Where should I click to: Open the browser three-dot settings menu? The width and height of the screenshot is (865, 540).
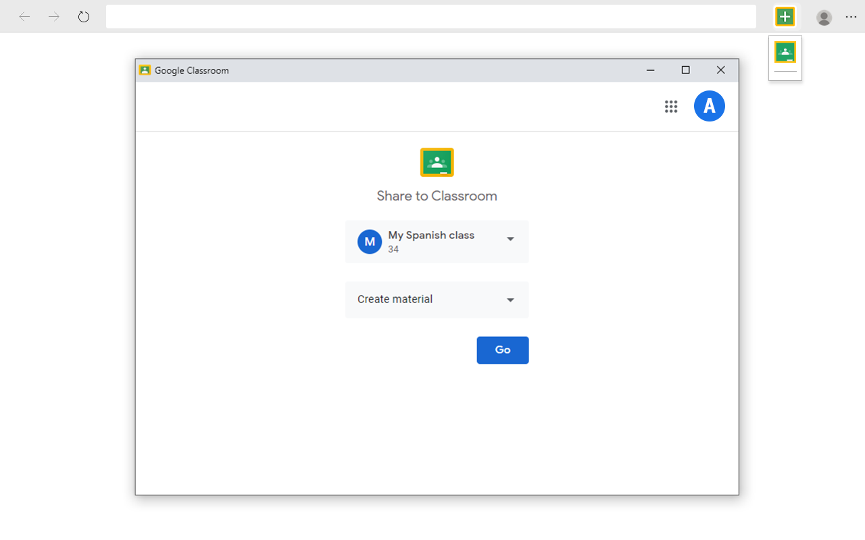tap(851, 17)
